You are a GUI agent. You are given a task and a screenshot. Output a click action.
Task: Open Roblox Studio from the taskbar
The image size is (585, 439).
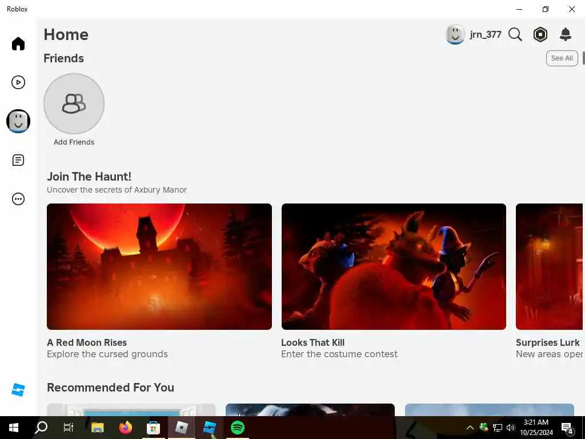pyautogui.click(x=209, y=428)
